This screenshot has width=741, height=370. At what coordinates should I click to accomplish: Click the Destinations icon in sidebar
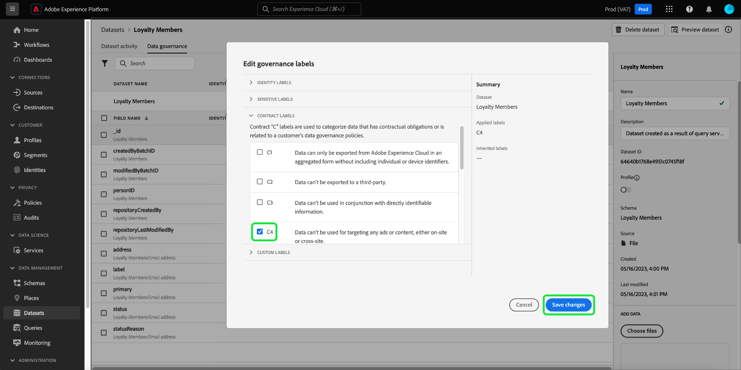point(17,107)
